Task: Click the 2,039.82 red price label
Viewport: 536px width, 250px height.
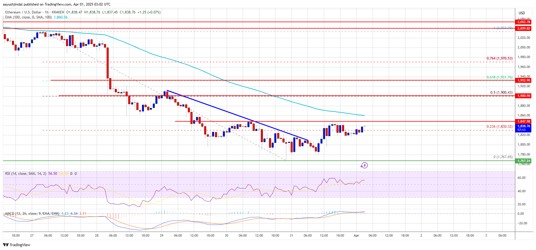Action: (523, 28)
